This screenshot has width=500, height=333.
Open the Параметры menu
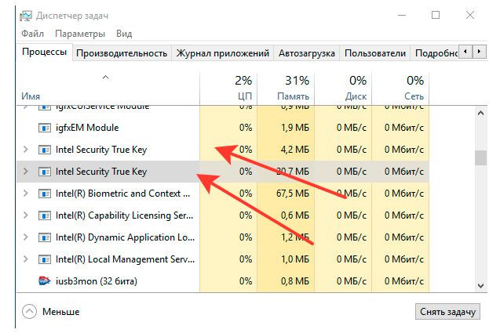[80, 34]
